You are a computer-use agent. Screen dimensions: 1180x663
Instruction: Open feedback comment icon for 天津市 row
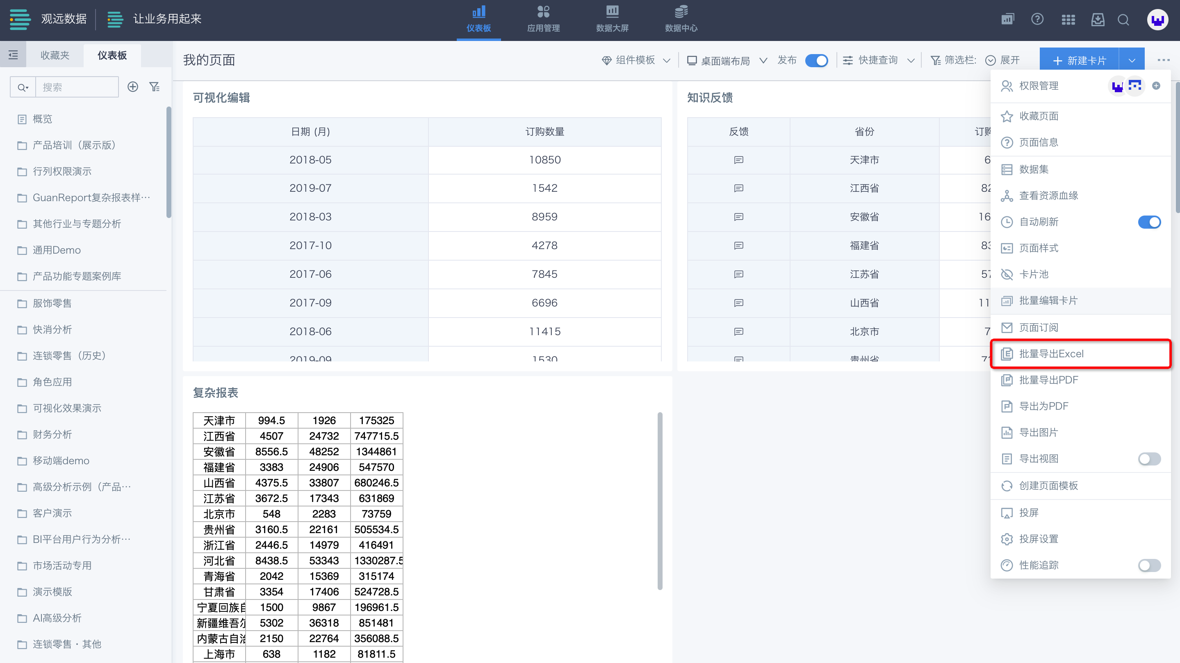[738, 160]
